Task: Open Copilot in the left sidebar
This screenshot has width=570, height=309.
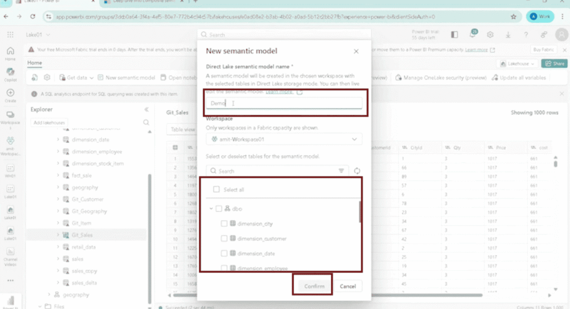Action: 10,74
